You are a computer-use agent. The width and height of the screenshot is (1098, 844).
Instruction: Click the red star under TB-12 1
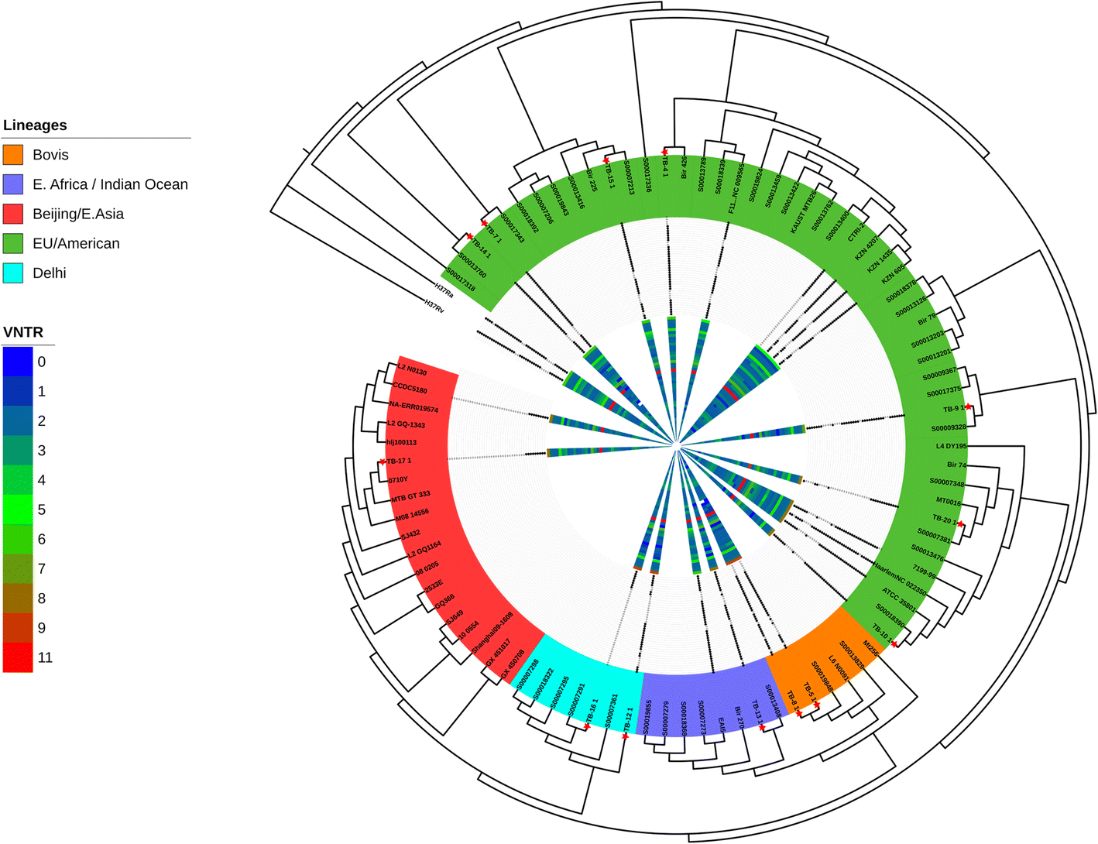click(x=626, y=736)
